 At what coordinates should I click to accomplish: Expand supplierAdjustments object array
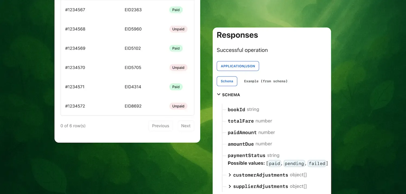230,186
